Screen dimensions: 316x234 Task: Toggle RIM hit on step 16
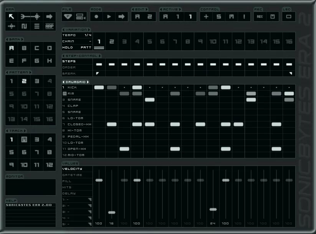point(289,94)
